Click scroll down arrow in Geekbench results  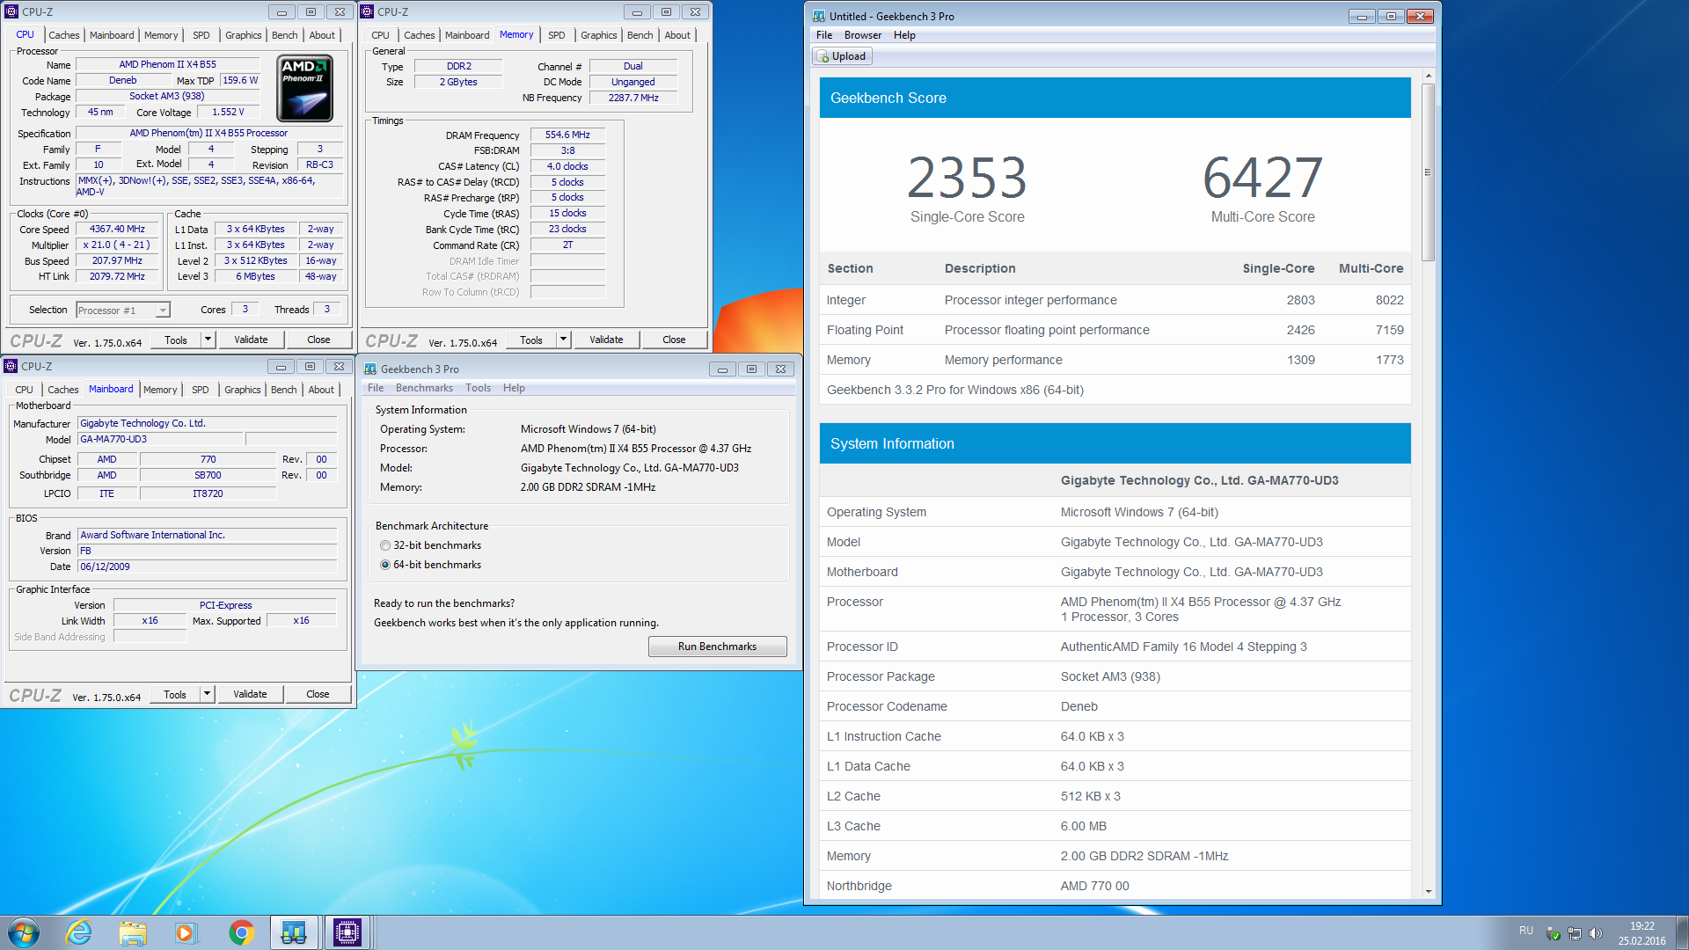pyautogui.click(x=1428, y=891)
